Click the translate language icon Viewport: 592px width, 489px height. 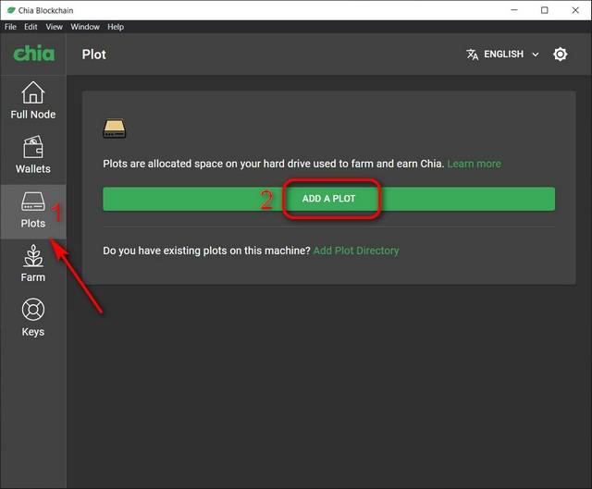[x=473, y=55]
